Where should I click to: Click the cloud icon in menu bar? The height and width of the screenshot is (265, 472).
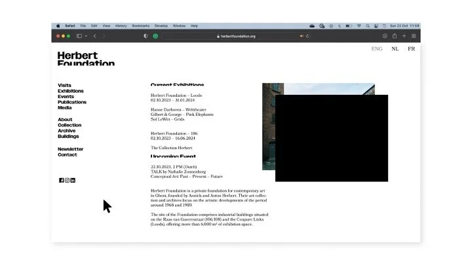[312, 26]
